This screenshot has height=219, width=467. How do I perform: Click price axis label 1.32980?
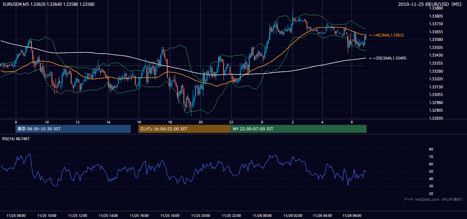pyautogui.click(x=436, y=103)
